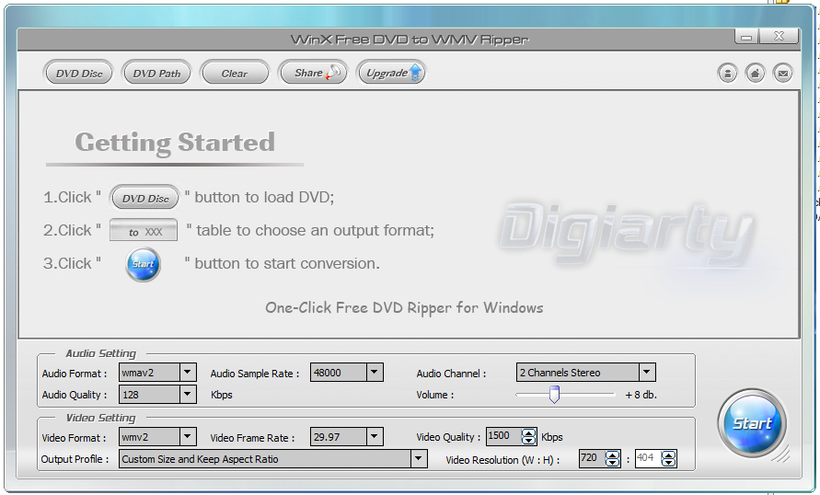The image size is (820, 495).
Task: Click the video width 720 input field
Action: [593, 458]
